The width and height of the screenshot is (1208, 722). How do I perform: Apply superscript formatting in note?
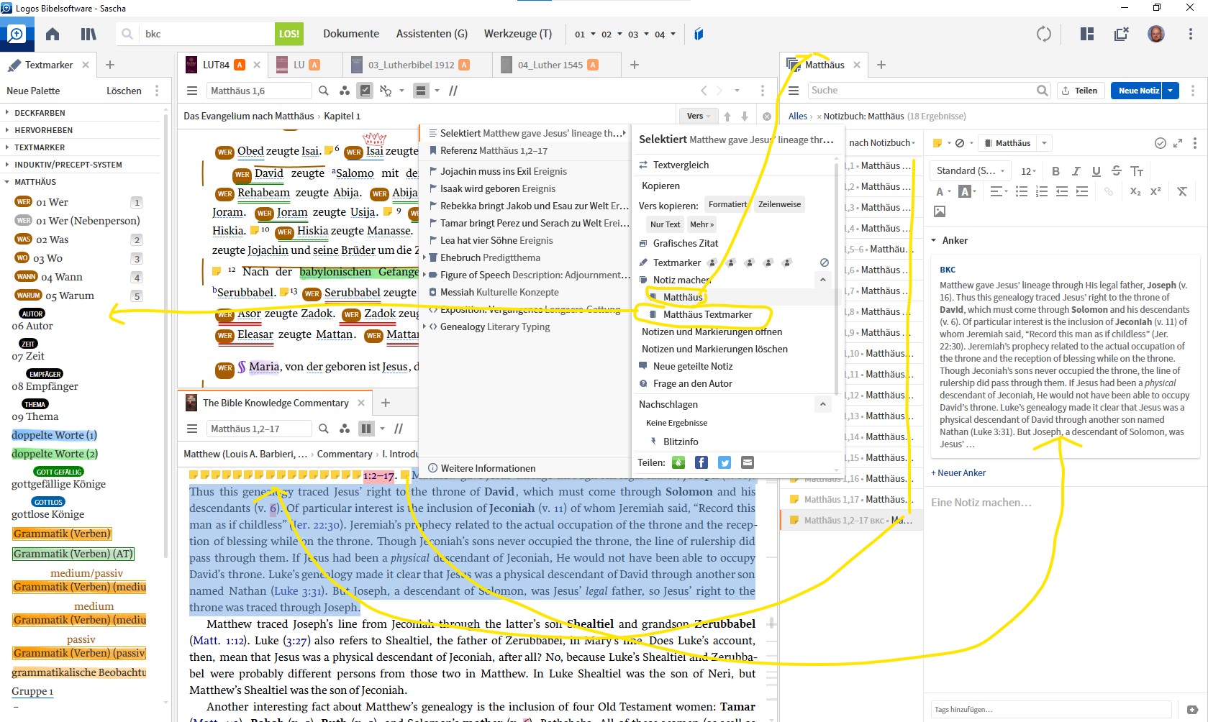coord(1155,191)
